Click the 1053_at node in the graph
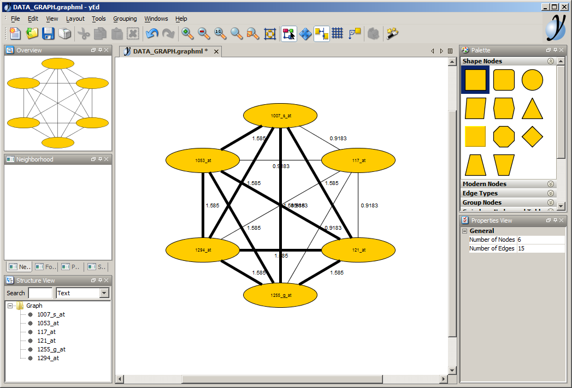Image resolution: width=572 pixels, height=388 pixels. tap(203, 160)
